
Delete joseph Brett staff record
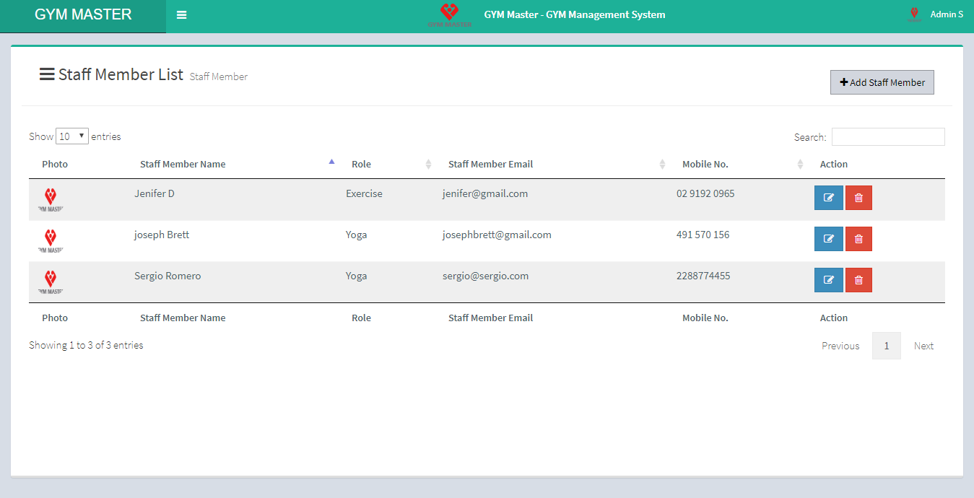pyautogui.click(x=858, y=239)
